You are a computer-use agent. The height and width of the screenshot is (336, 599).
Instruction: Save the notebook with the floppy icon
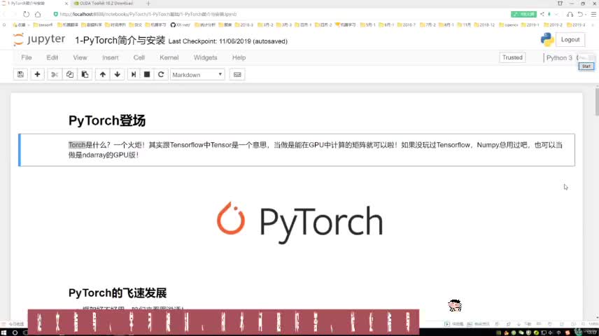pyautogui.click(x=20, y=74)
